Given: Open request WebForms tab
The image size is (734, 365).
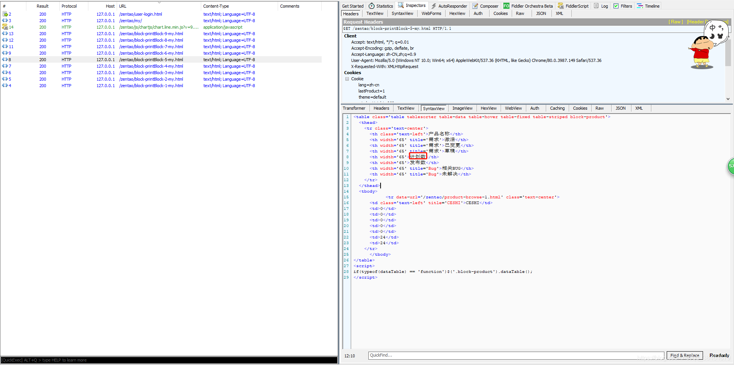Looking at the screenshot, I should (431, 13).
